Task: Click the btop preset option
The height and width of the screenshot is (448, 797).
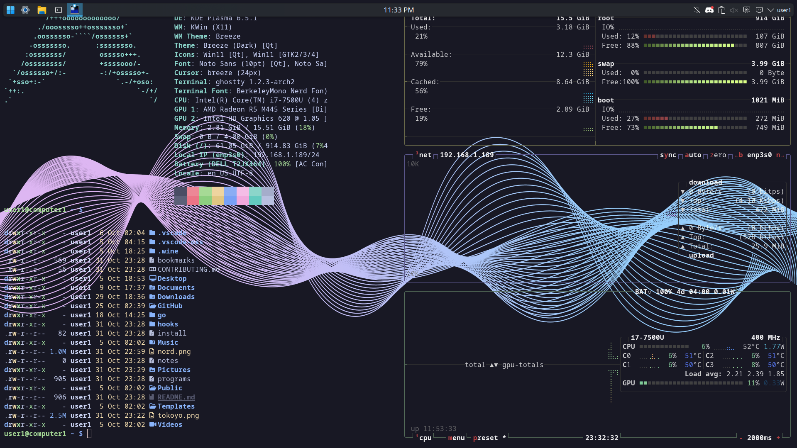Action: tap(485, 438)
